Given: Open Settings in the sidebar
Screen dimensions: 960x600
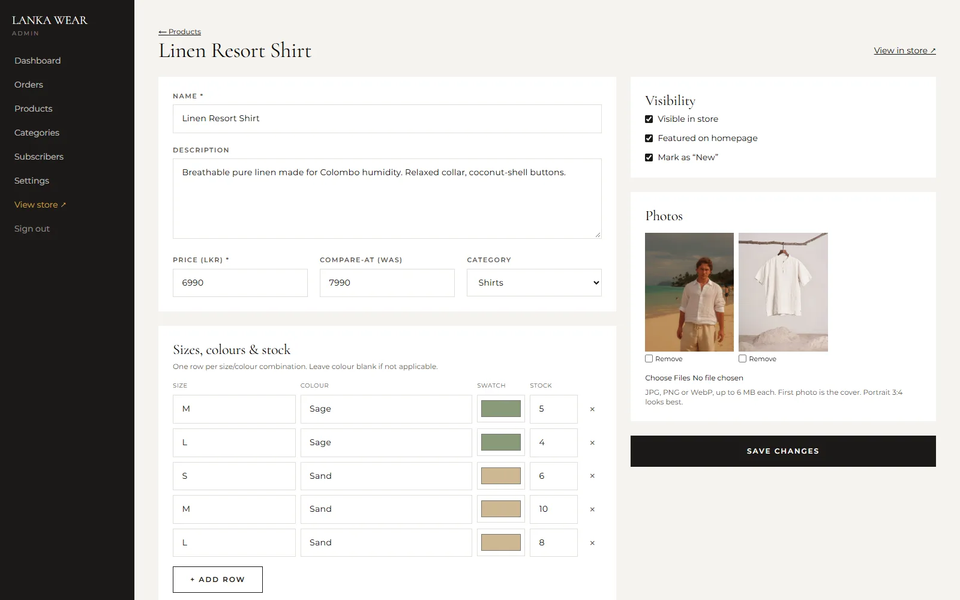Looking at the screenshot, I should coord(32,181).
